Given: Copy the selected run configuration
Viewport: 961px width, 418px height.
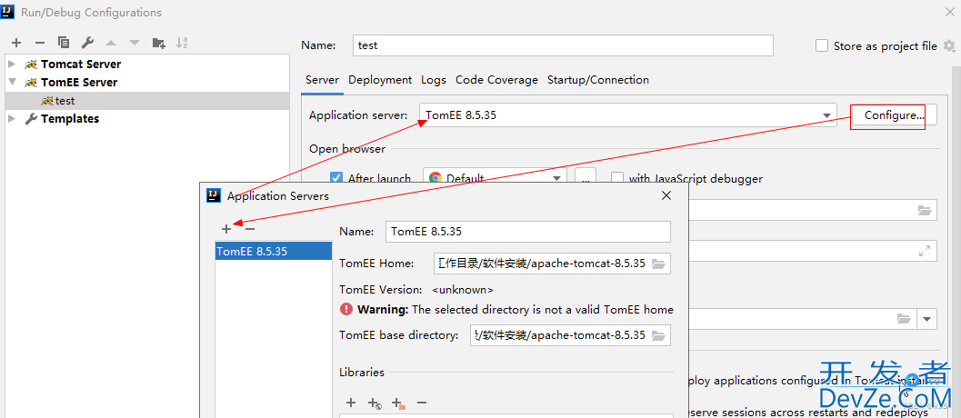Looking at the screenshot, I should [x=63, y=43].
